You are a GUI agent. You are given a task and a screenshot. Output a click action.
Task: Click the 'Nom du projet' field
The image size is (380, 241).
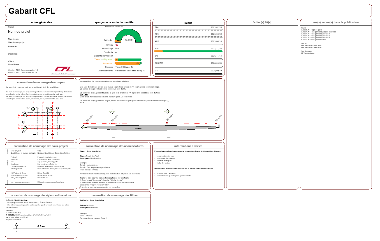coord(19,32)
